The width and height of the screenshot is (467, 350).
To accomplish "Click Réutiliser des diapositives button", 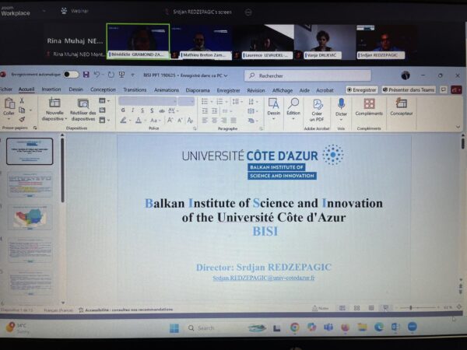I will coord(83,109).
